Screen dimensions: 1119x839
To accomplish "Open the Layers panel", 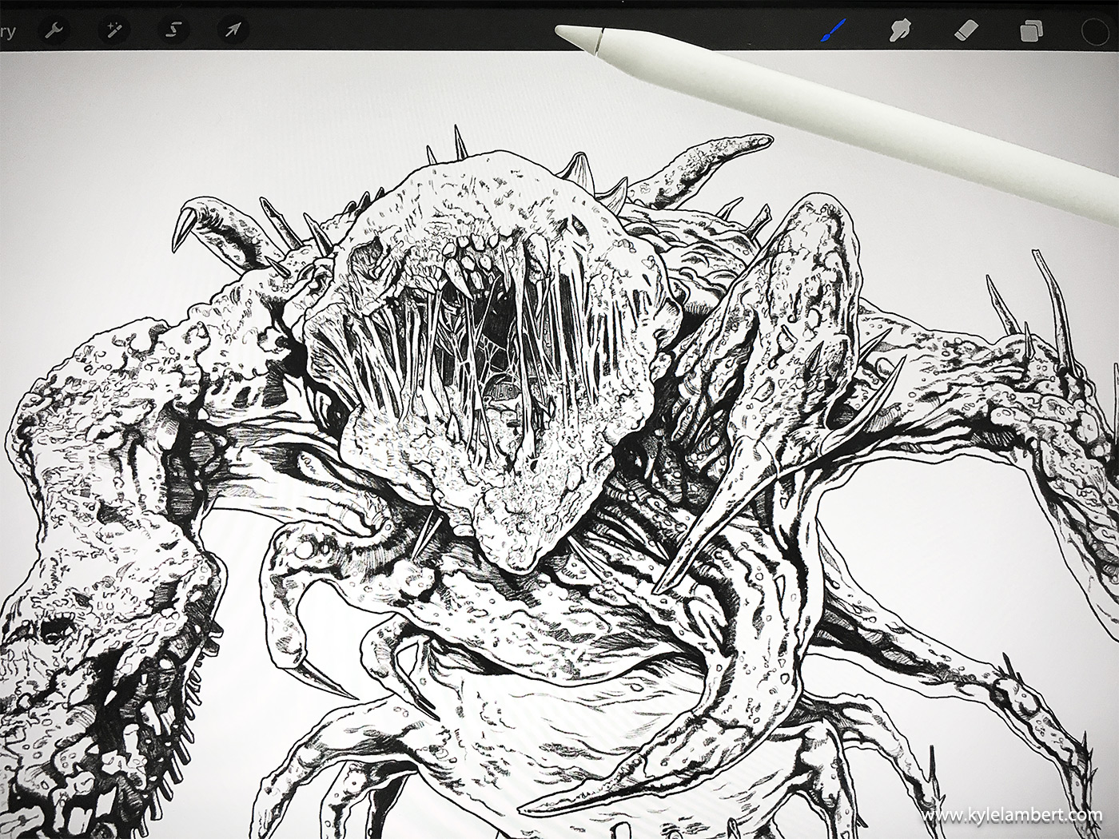I will (x=1031, y=31).
